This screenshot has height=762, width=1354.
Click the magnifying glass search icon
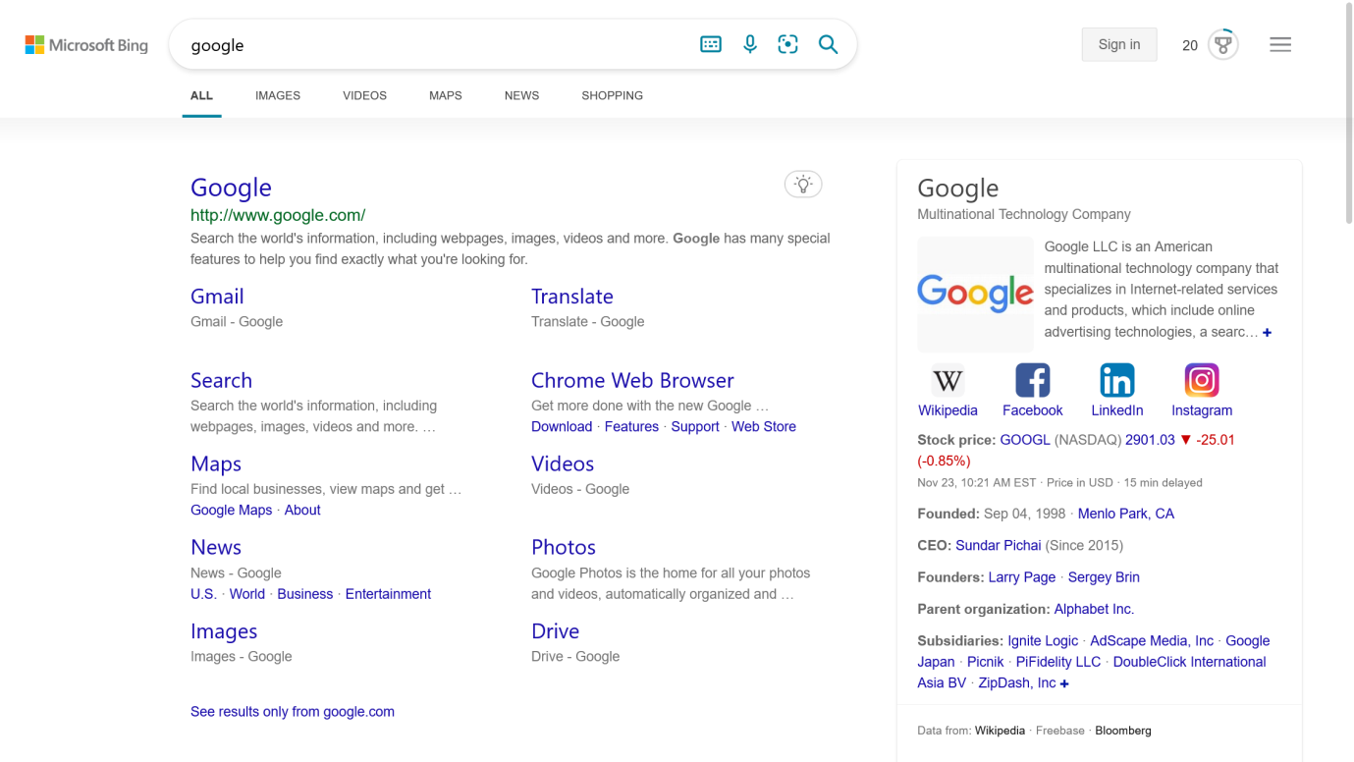829,44
